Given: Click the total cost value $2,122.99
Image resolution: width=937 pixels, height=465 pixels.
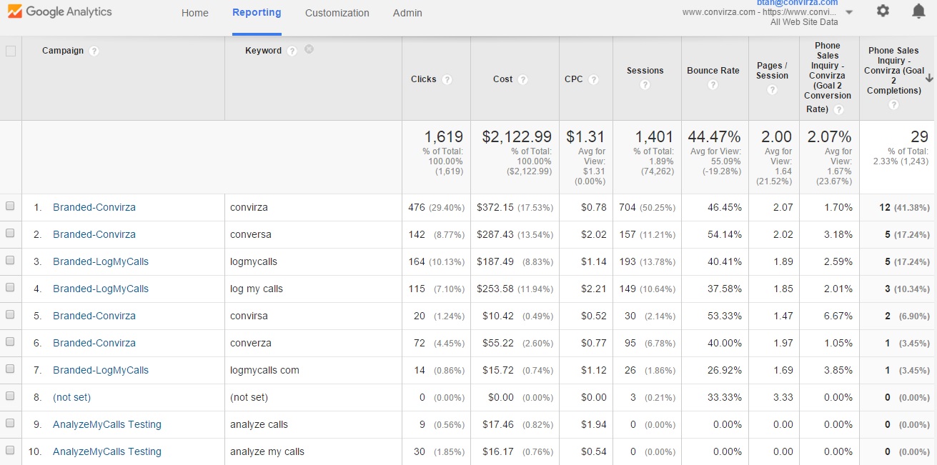Looking at the screenshot, I should click(517, 136).
